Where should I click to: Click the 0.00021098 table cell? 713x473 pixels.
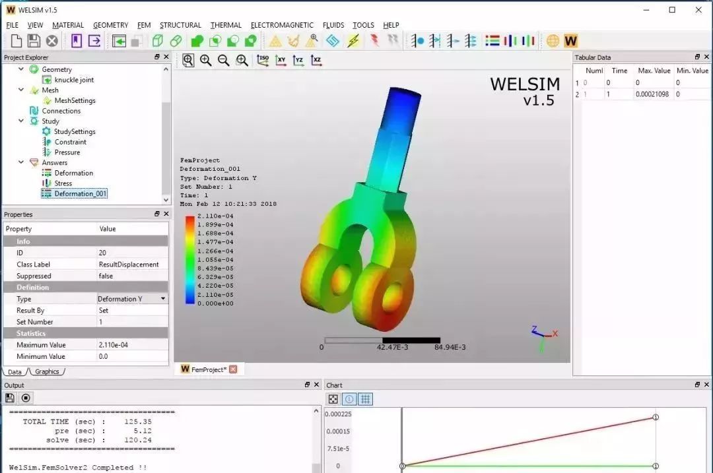click(x=652, y=94)
